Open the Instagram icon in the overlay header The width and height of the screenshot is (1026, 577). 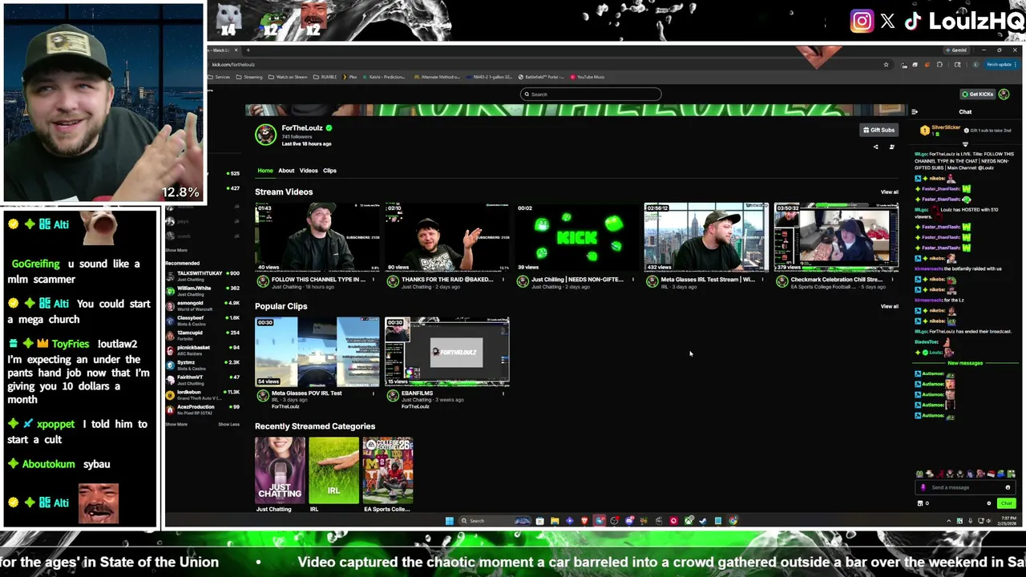tap(862, 22)
